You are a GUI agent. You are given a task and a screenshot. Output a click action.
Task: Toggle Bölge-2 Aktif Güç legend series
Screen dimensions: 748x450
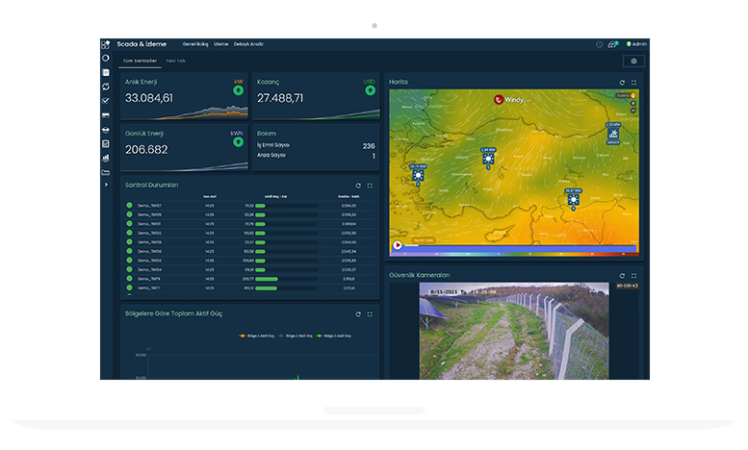(x=297, y=336)
